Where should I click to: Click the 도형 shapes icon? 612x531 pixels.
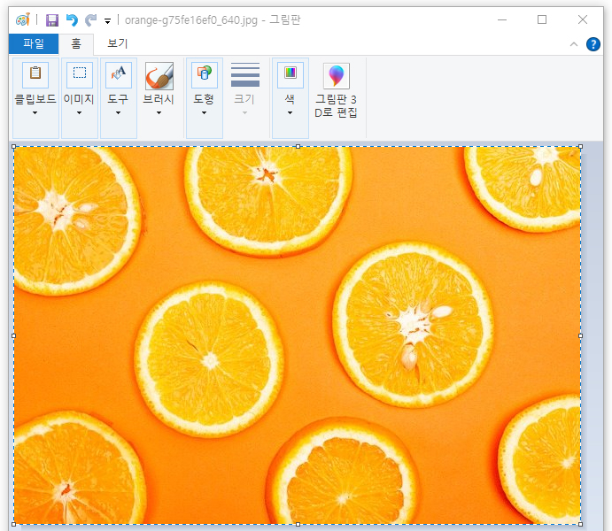coord(205,74)
